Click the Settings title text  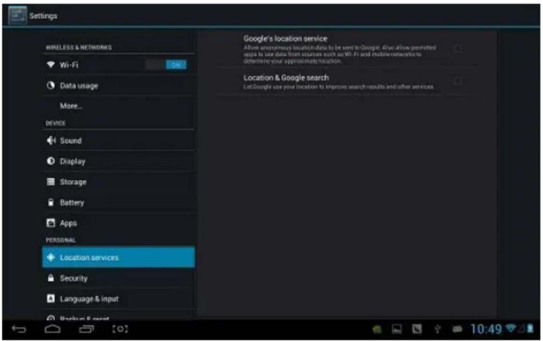coord(43,16)
